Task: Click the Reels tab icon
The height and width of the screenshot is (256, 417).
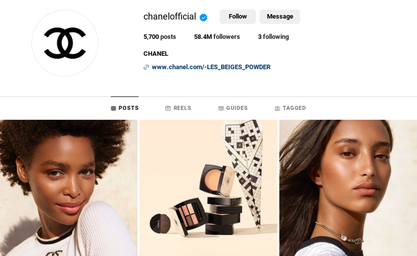Action: (168, 108)
